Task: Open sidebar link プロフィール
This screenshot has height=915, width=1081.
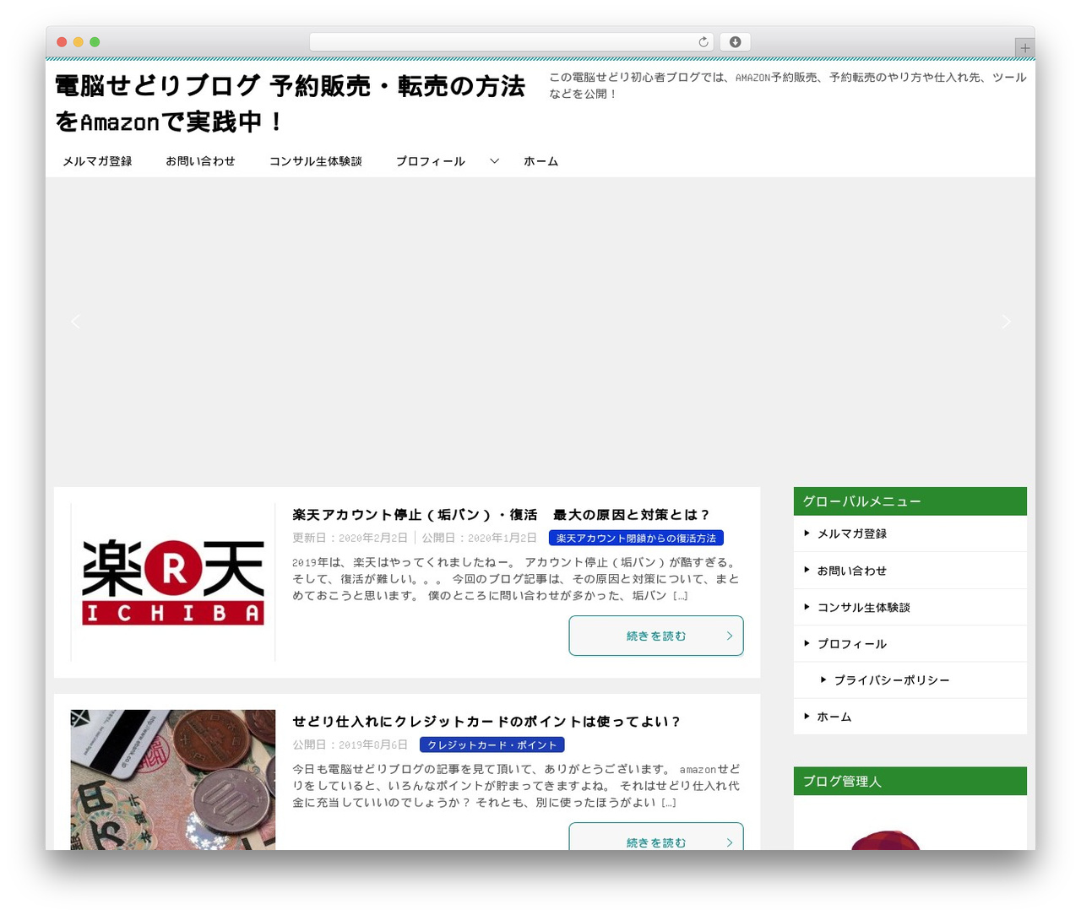Action: click(852, 644)
